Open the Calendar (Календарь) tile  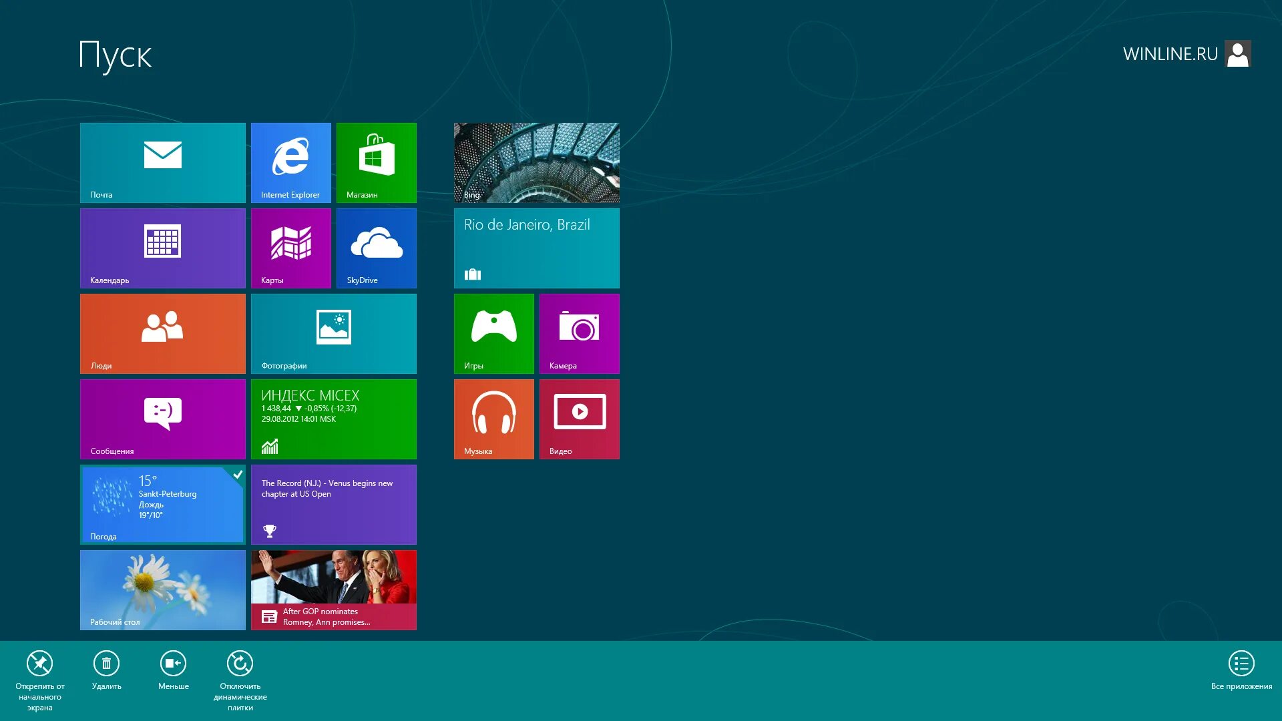pyautogui.click(x=162, y=248)
